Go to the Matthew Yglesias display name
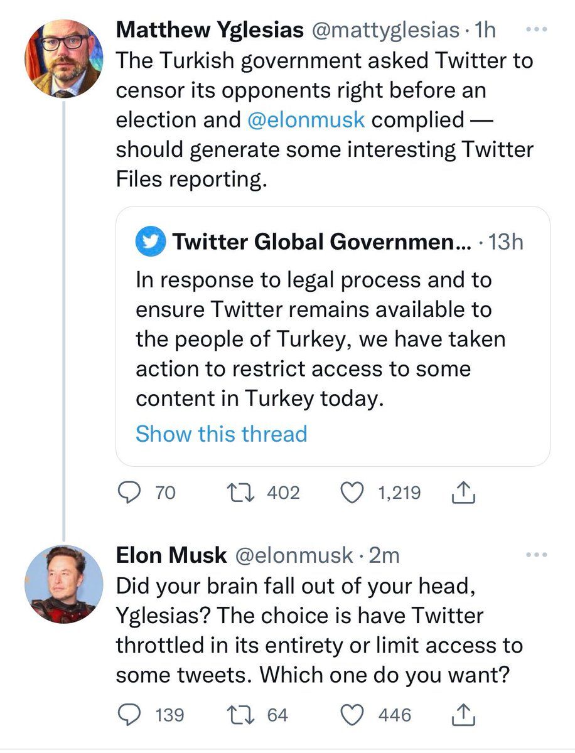 pyautogui.click(x=210, y=29)
